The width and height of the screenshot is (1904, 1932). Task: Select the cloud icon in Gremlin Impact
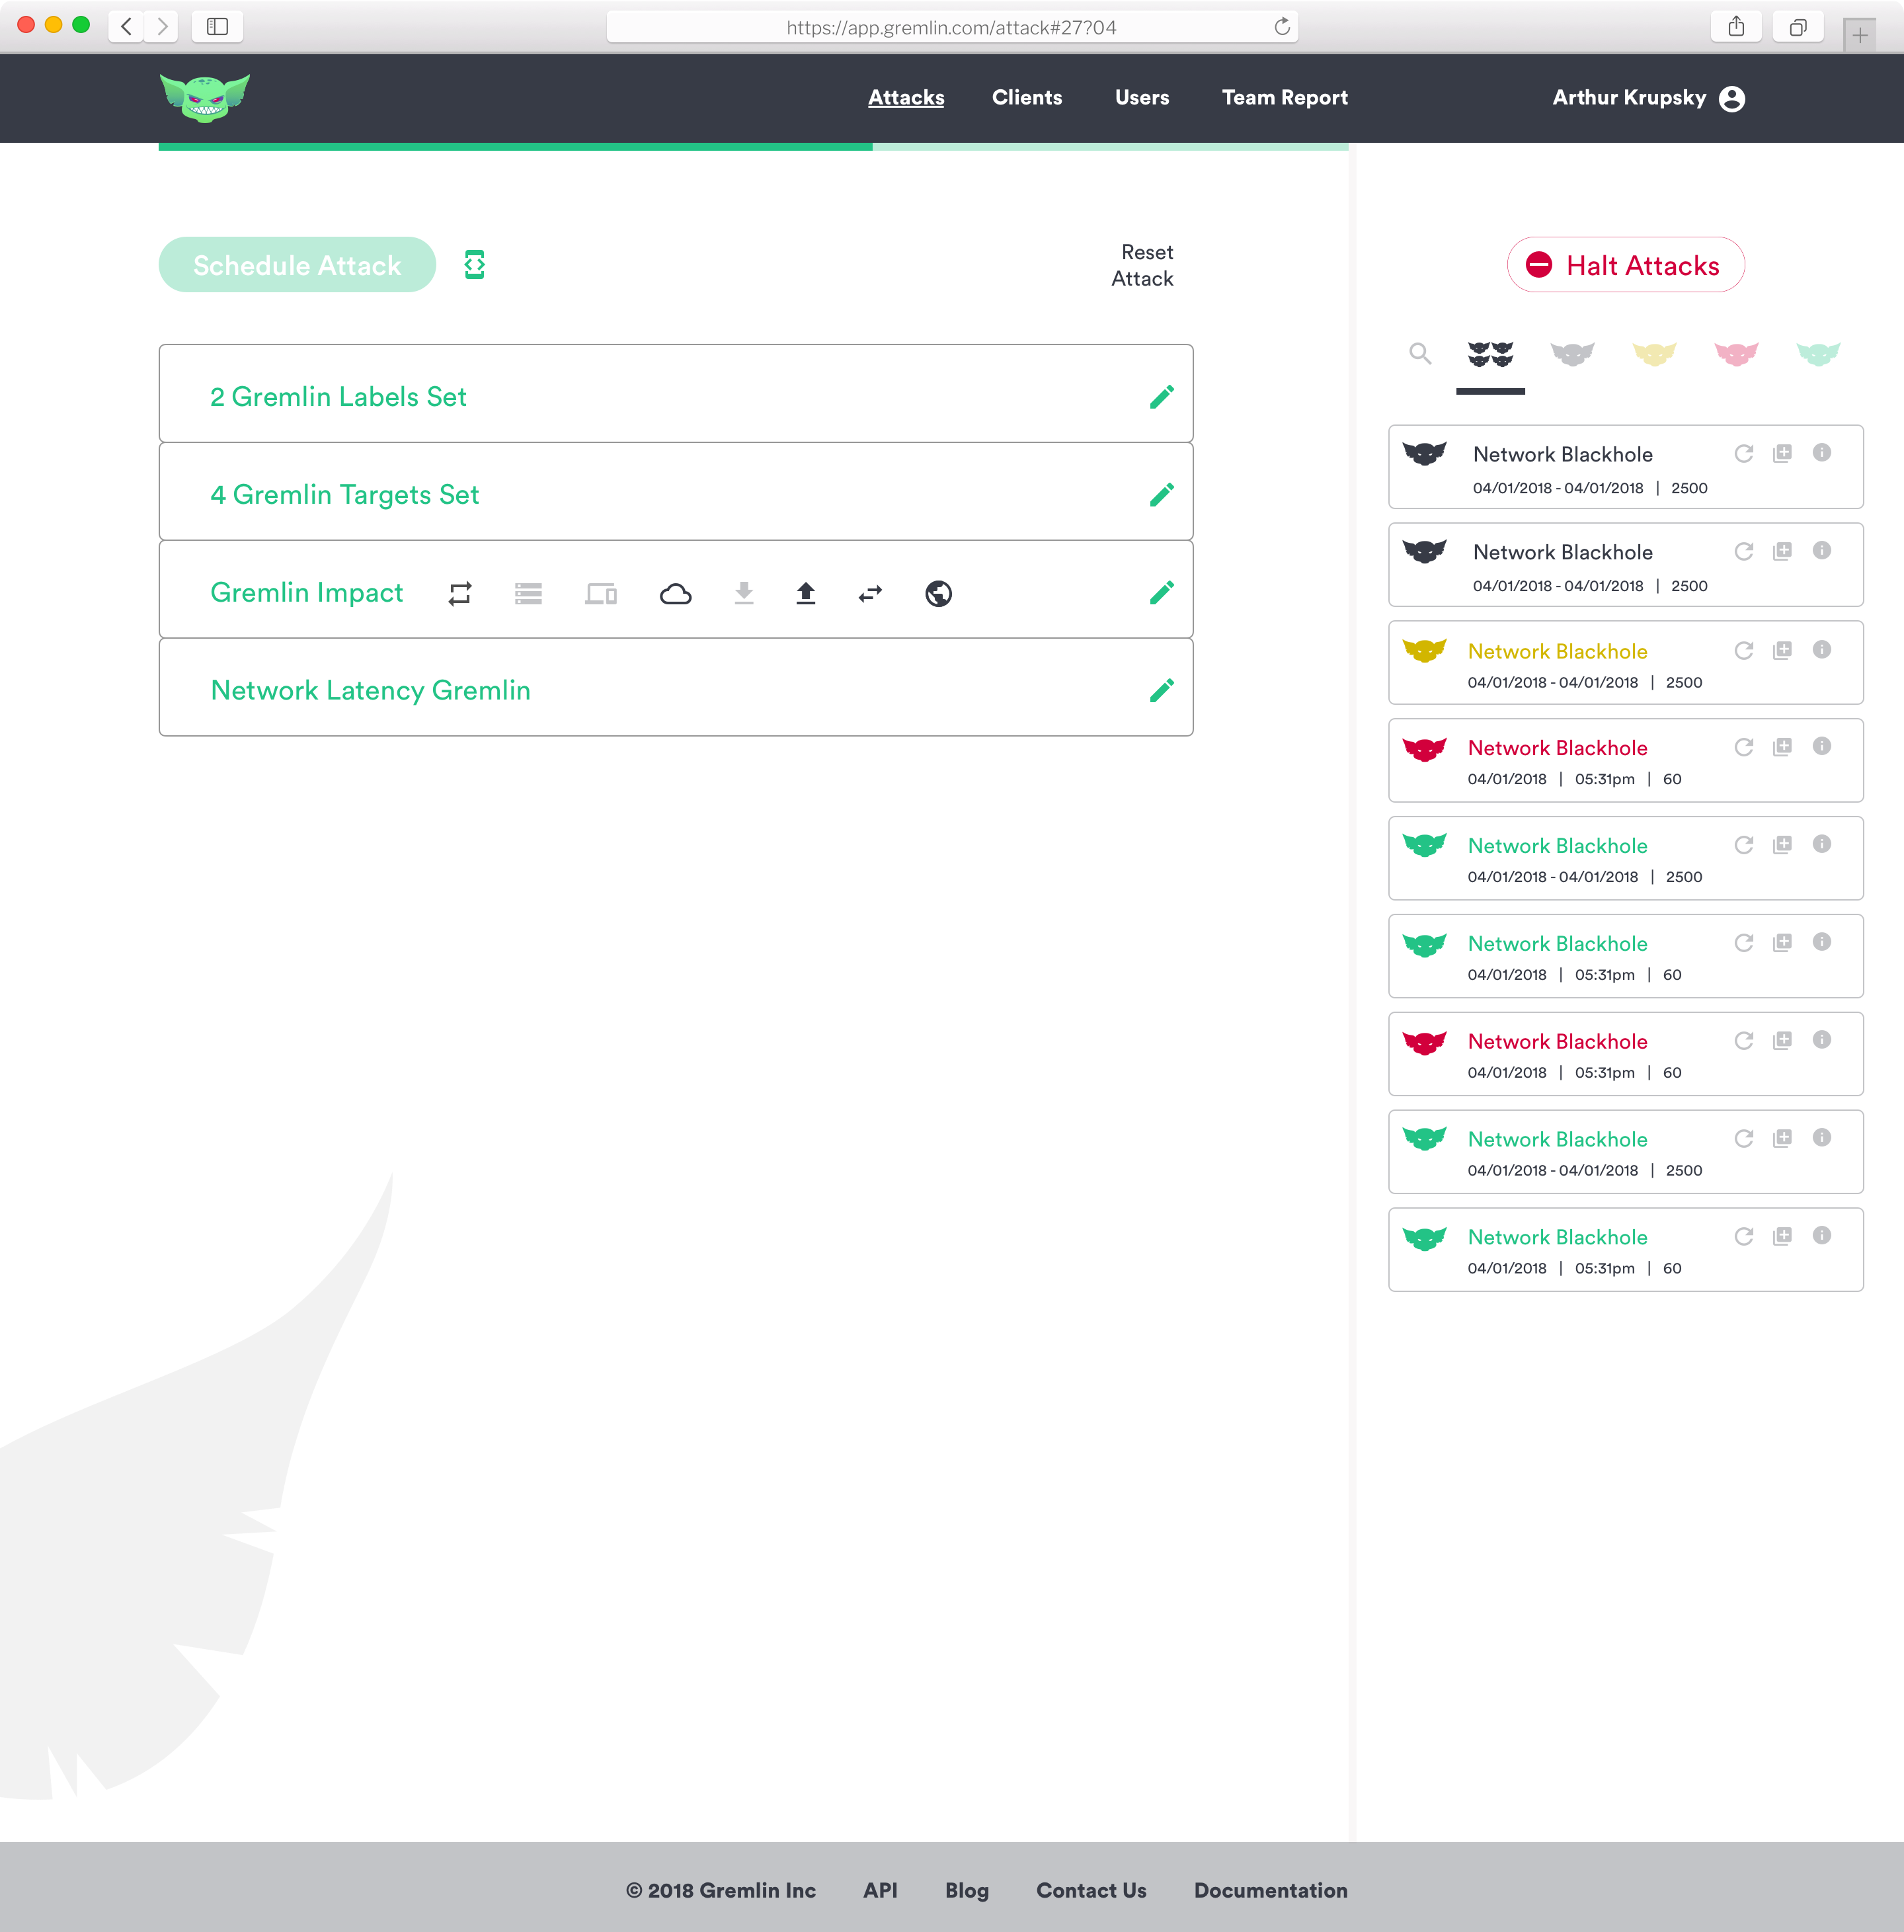tap(676, 594)
